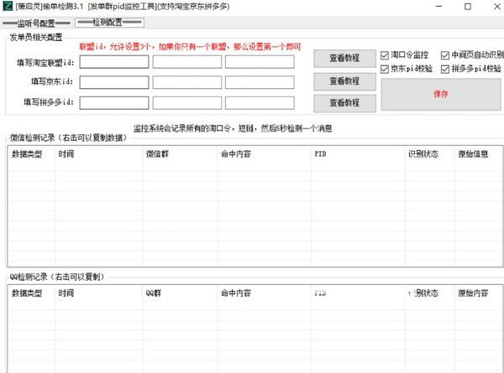The height and width of the screenshot is (373, 504).
Task: Click the 填写京东id label
Action: (x=52, y=82)
